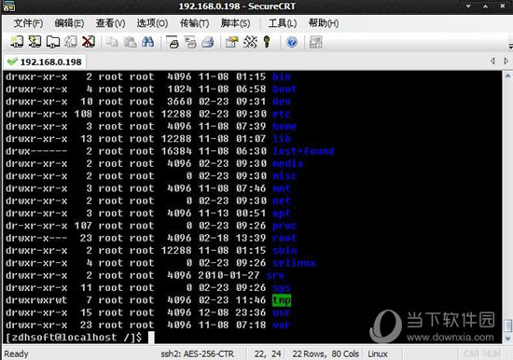The width and height of the screenshot is (513, 360).
Task: Open Help with blue question icon
Action: click(292, 42)
